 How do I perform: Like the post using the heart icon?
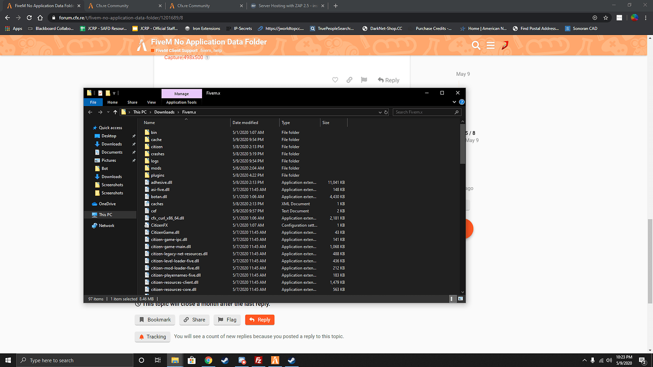pos(335,80)
